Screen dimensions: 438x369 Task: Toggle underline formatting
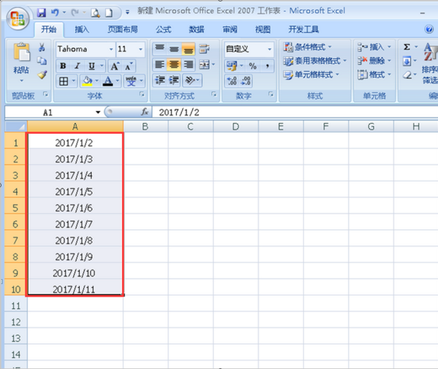pos(91,66)
